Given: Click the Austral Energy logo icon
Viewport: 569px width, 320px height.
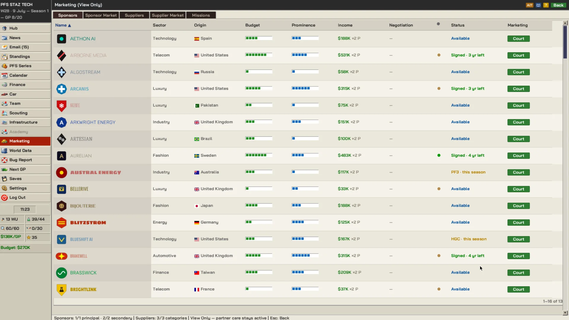Looking at the screenshot, I should coord(61,172).
